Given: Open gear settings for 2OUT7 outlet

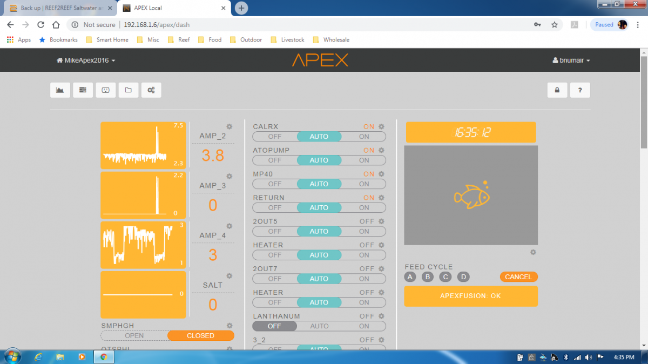Looking at the screenshot, I should [381, 268].
